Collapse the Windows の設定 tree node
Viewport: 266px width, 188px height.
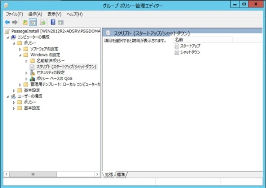[20, 55]
